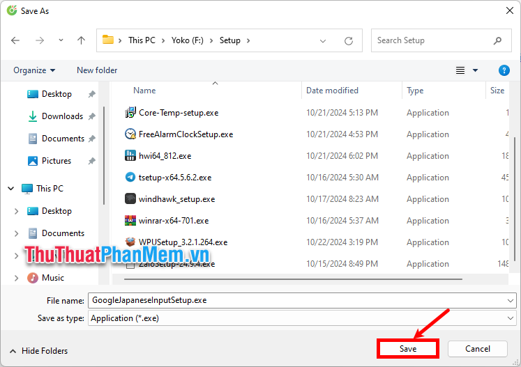Open pinned Desktop in quick access
The image size is (521, 367).
click(x=56, y=94)
